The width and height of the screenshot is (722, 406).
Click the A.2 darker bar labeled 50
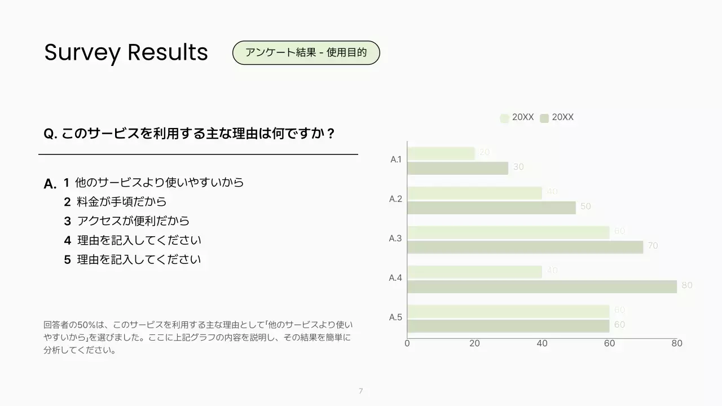click(x=491, y=208)
